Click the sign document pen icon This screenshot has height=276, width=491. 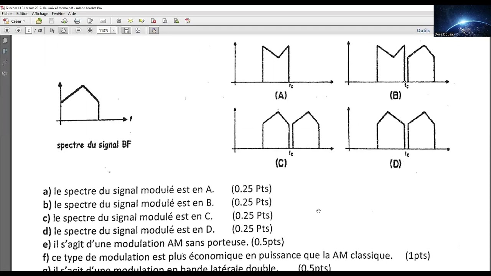point(188,21)
